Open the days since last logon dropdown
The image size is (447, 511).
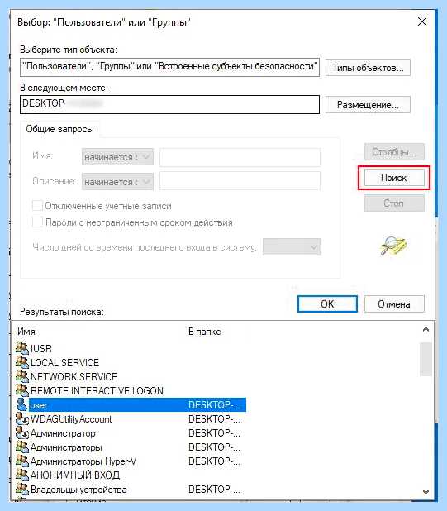coord(292,247)
